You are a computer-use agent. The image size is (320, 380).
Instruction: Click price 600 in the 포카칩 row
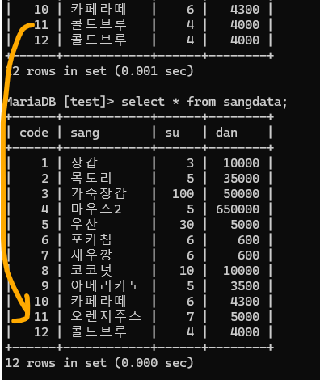[x=249, y=240]
